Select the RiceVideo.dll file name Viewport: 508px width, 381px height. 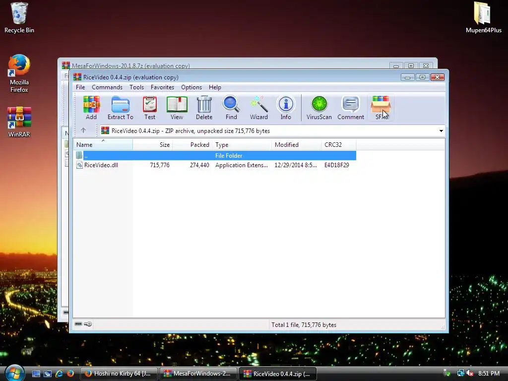coord(101,165)
